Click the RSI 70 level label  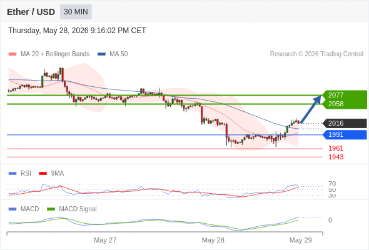(332, 184)
